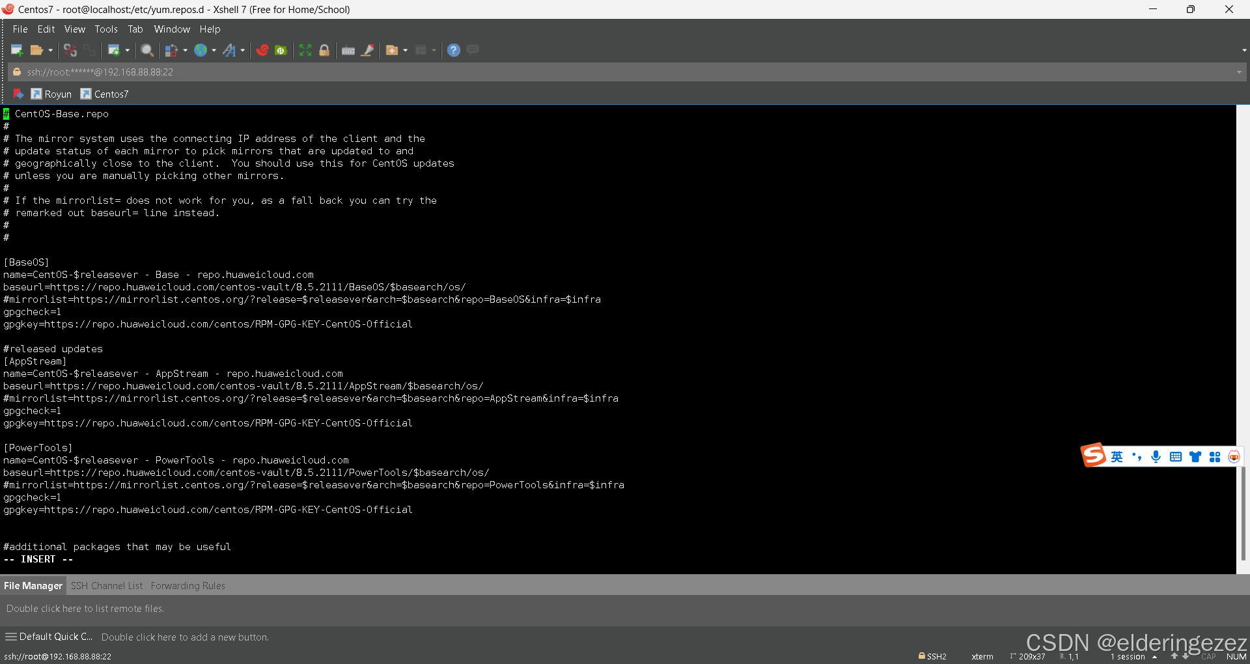Click the 209x37 terminal size indicator
The width and height of the screenshot is (1250, 664).
[1028, 656]
